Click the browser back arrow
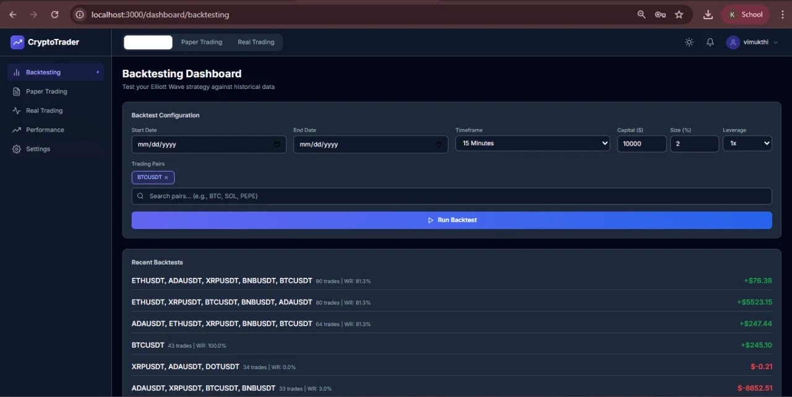The image size is (792, 397). coord(13,14)
